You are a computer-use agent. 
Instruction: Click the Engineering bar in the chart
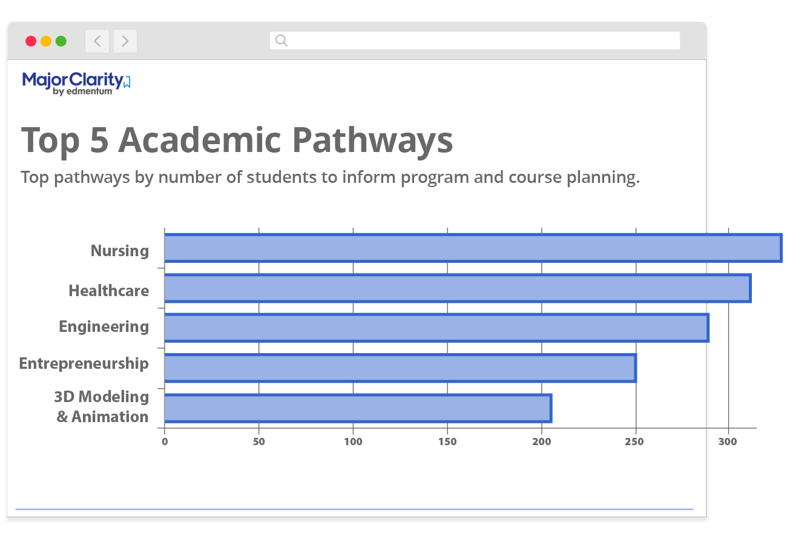[x=436, y=328]
